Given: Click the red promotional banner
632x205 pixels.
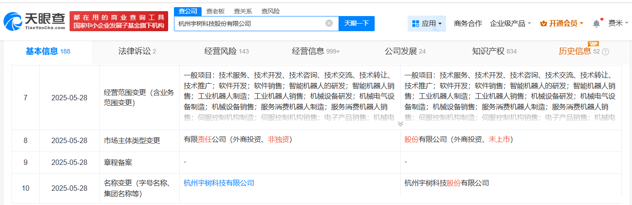Looking at the screenshot, I should click(x=119, y=21).
